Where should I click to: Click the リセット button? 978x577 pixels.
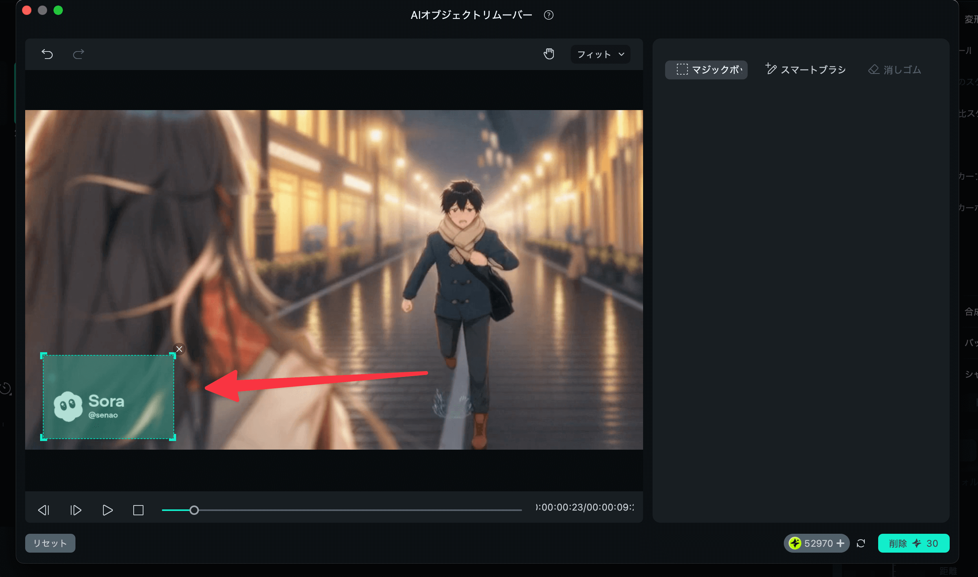50,543
